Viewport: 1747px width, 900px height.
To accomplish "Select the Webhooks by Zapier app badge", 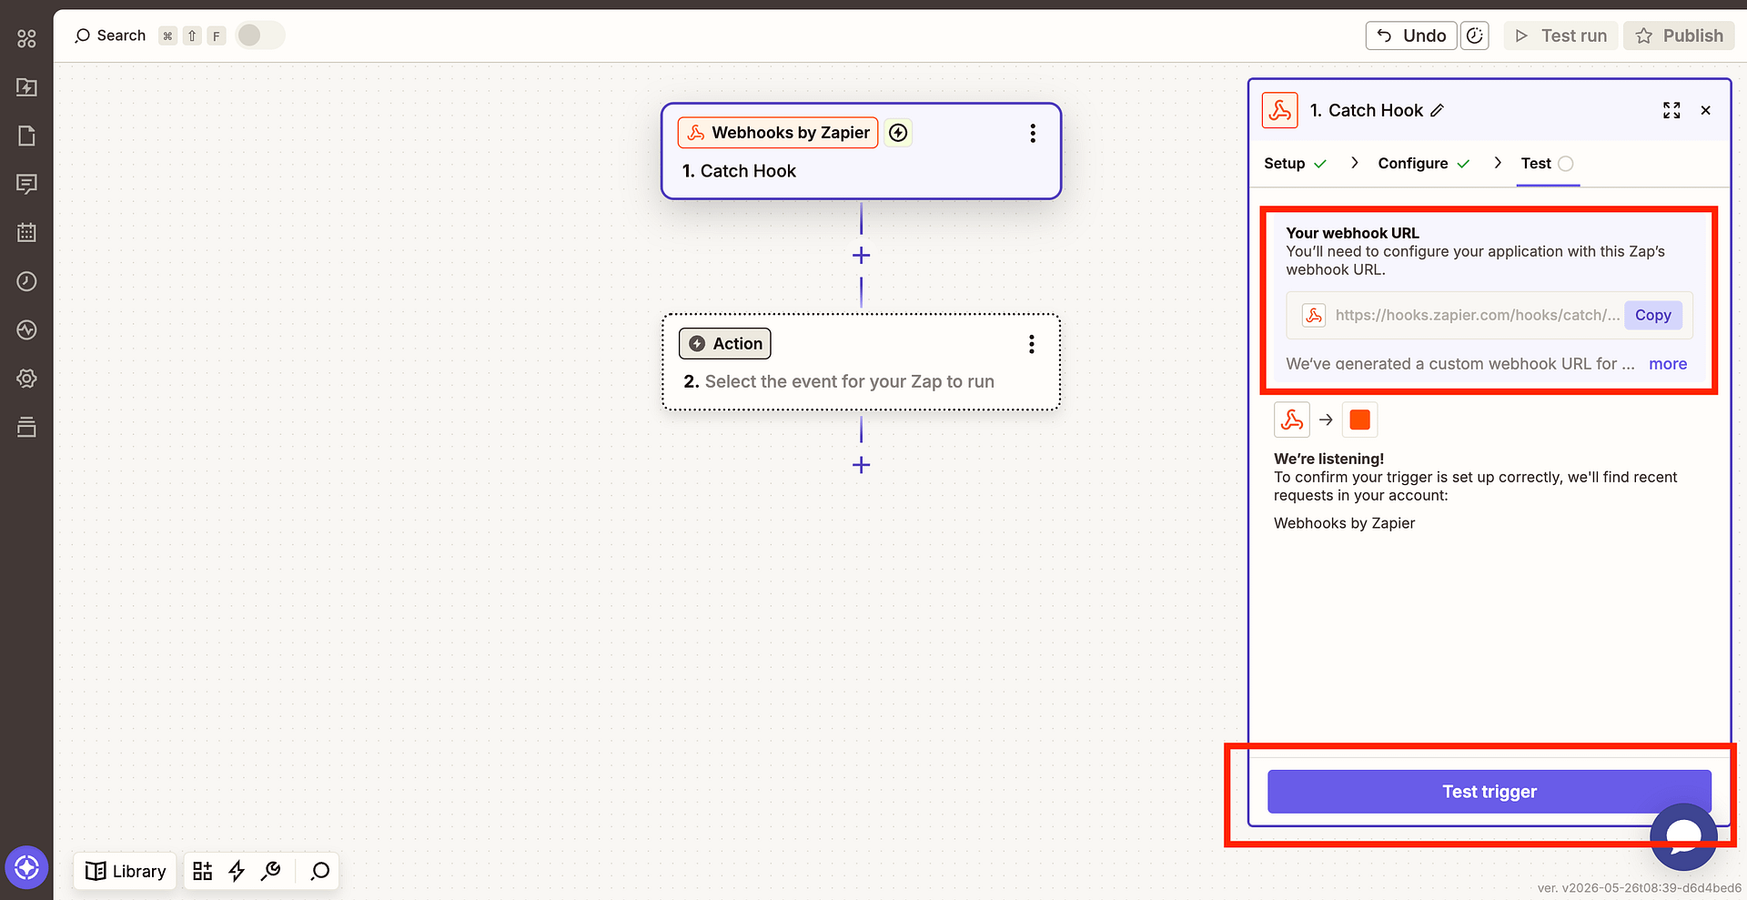I will pos(778,133).
